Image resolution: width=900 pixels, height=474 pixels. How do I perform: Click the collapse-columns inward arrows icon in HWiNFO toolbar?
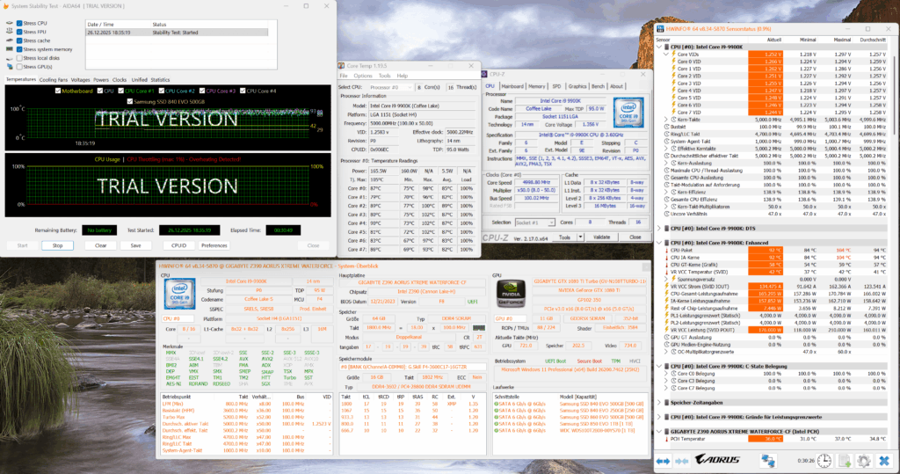682,461
